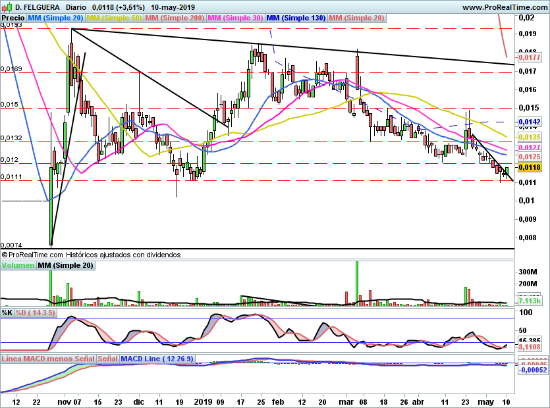Select the %D (14 3 5) label
The width and height of the screenshot is (550, 408).
(36, 313)
